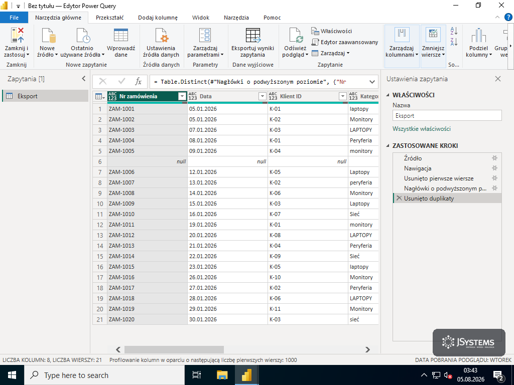
Task: Open Nr zamówienia column filter dropdown
Action: 182,96
